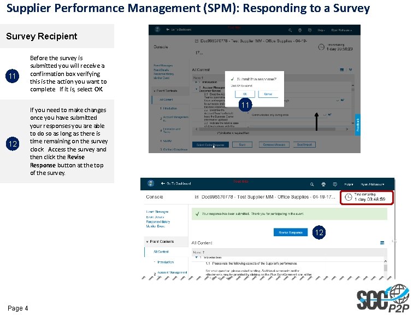413x315 pixels.
Task: Click Cancel in the Submit this response dialog
Action: [268, 94]
